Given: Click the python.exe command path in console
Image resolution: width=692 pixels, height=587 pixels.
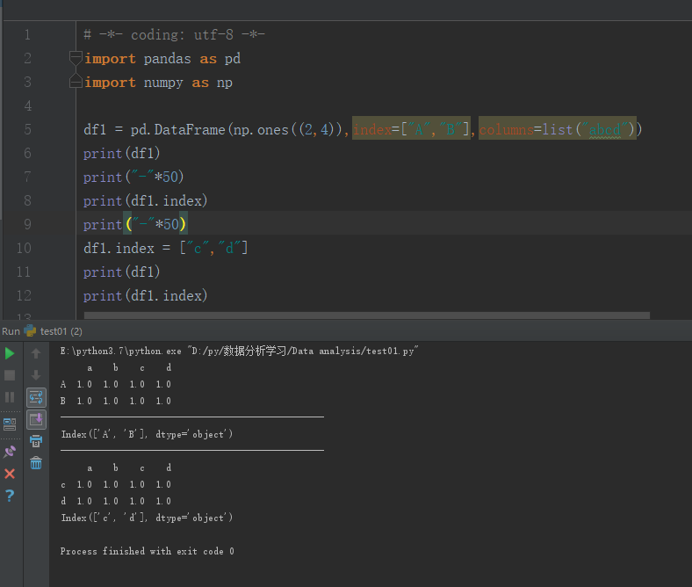Looking at the screenshot, I should tap(239, 351).
